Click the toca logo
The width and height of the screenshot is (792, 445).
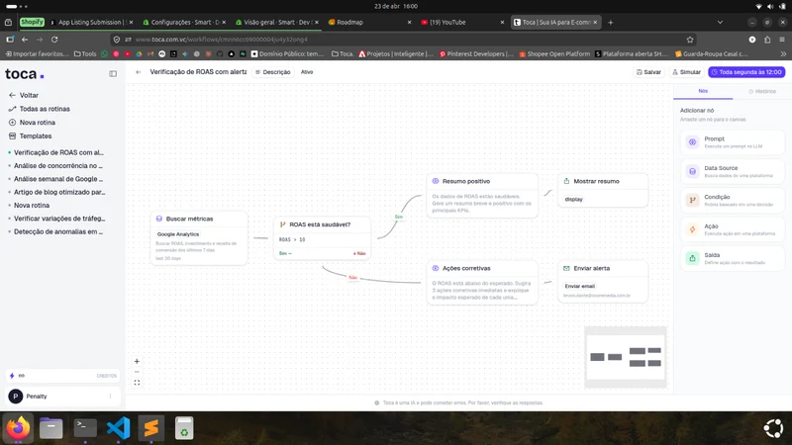coord(24,74)
